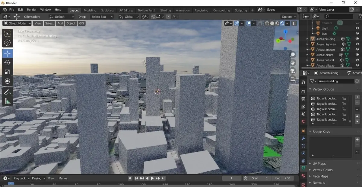
Task: Hide Areas:natural in outliner
Action: click(x=357, y=60)
